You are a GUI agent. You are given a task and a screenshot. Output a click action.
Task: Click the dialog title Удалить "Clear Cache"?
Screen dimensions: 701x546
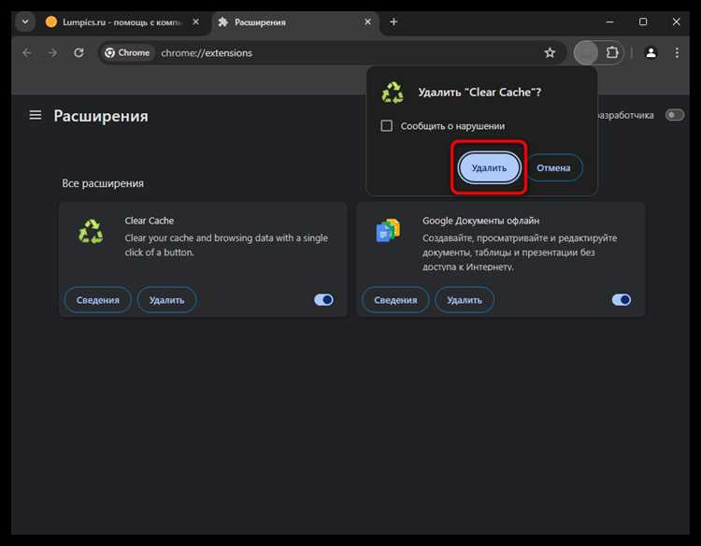tap(479, 93)
